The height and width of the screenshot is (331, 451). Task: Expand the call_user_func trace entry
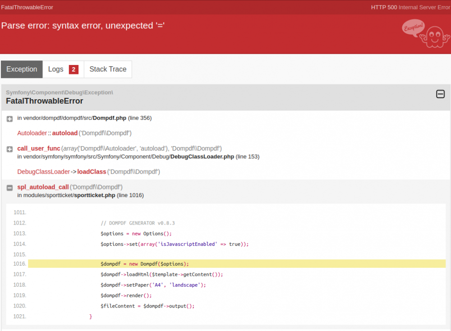click(9, 149)
